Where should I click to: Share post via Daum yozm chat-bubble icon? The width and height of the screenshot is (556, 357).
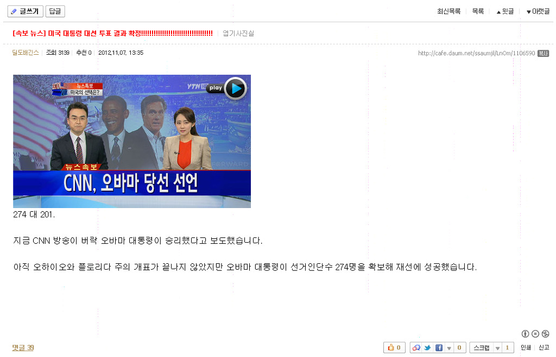[x=416, y=347]
